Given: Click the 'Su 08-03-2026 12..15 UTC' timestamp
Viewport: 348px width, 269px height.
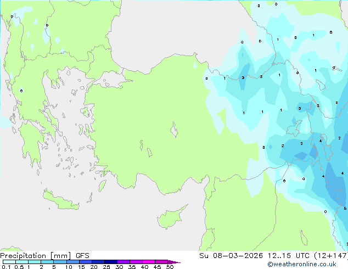Looking at the screenshot, I should 255,256.
